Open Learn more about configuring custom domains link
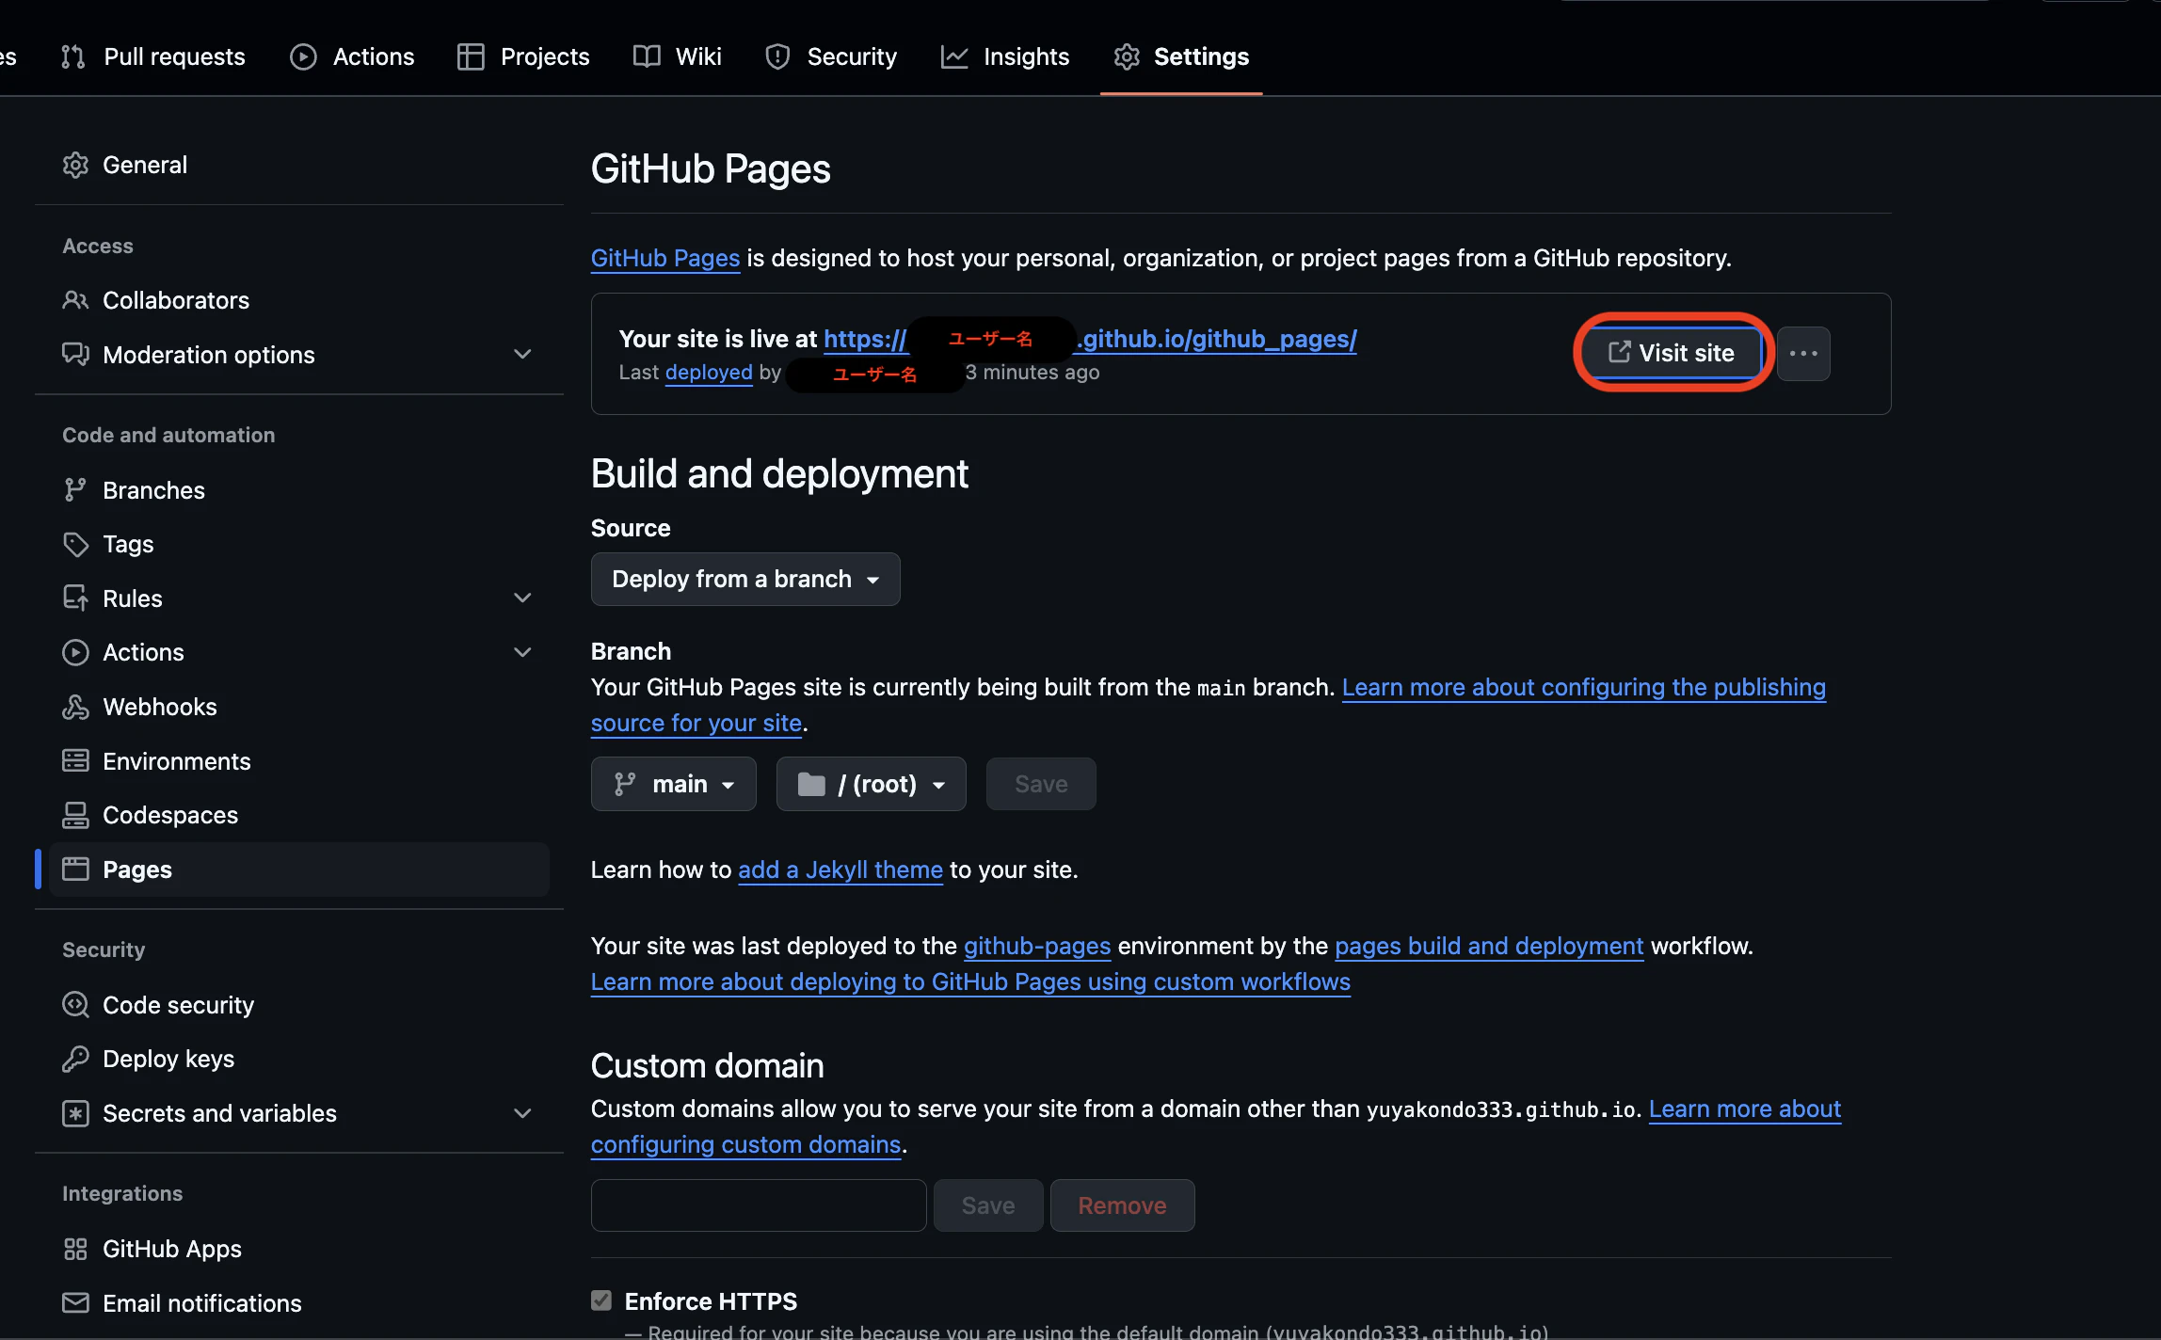This screenshot has height=1340, width=2161. [x=1745, y=1109]
